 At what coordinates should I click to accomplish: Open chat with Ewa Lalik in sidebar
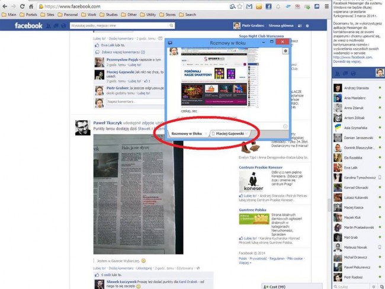[x=357, y=168]
